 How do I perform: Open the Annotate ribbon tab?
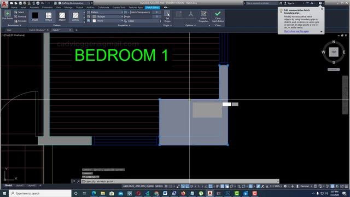(34, 7)
